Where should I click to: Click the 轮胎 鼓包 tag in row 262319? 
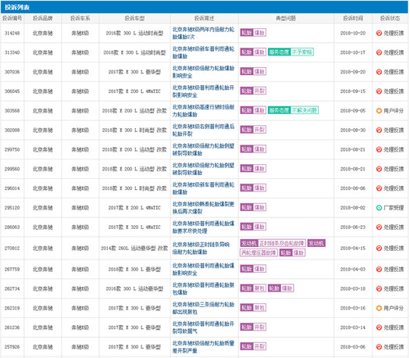253,308
